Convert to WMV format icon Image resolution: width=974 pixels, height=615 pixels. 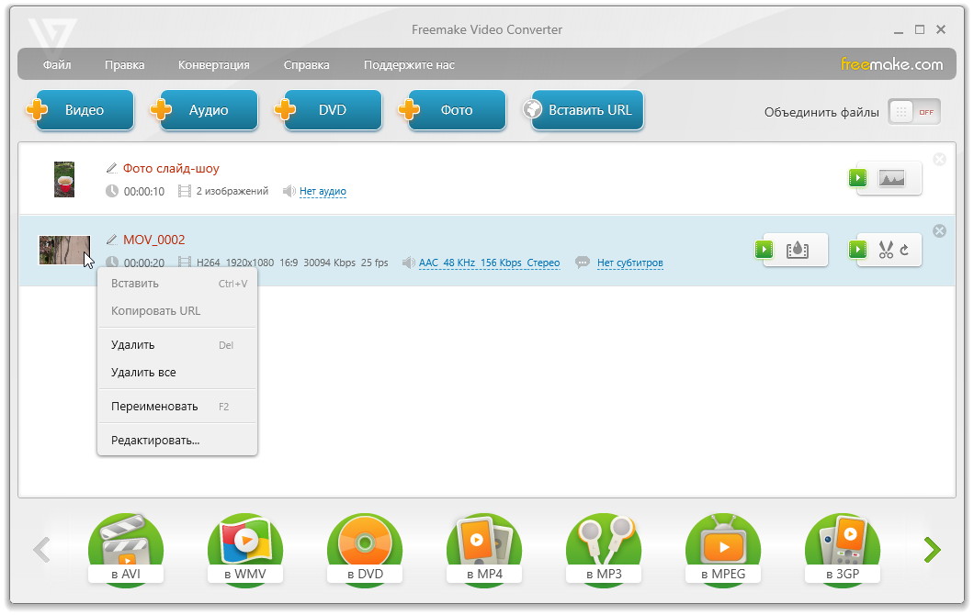[x=245, y=549]
